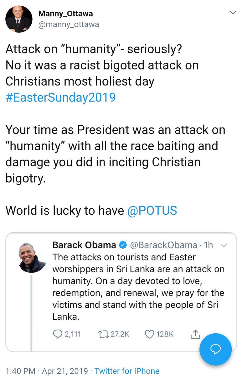Expand the tweet options chevron at top
242x376 pixels.
tap(233, 13)
